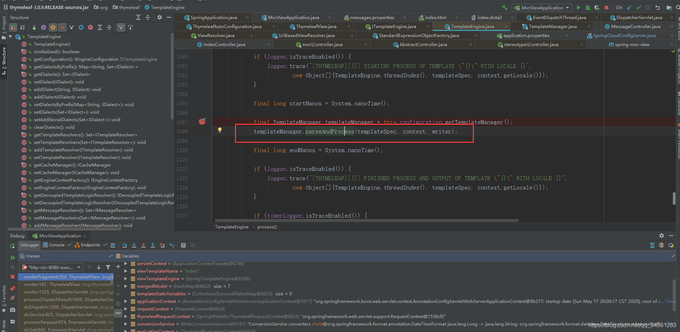Switch to ThymeleafView.java tab
This screenshot has height=332, width=680.
pyautogui.click(x=316, y=27)
